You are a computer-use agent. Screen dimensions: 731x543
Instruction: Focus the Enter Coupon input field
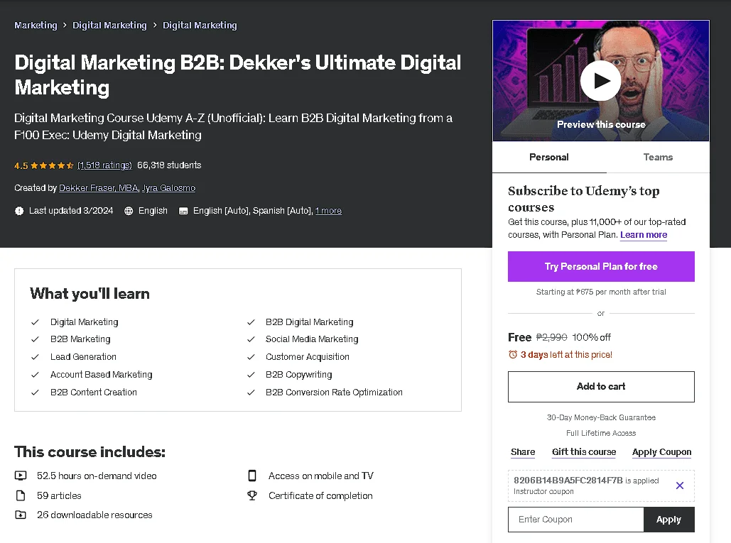tap(575, 520)
